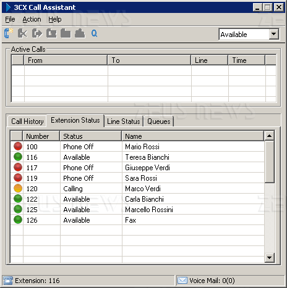
Task: Click the extension list scrollbar thumb
Action: coord(269,162)
